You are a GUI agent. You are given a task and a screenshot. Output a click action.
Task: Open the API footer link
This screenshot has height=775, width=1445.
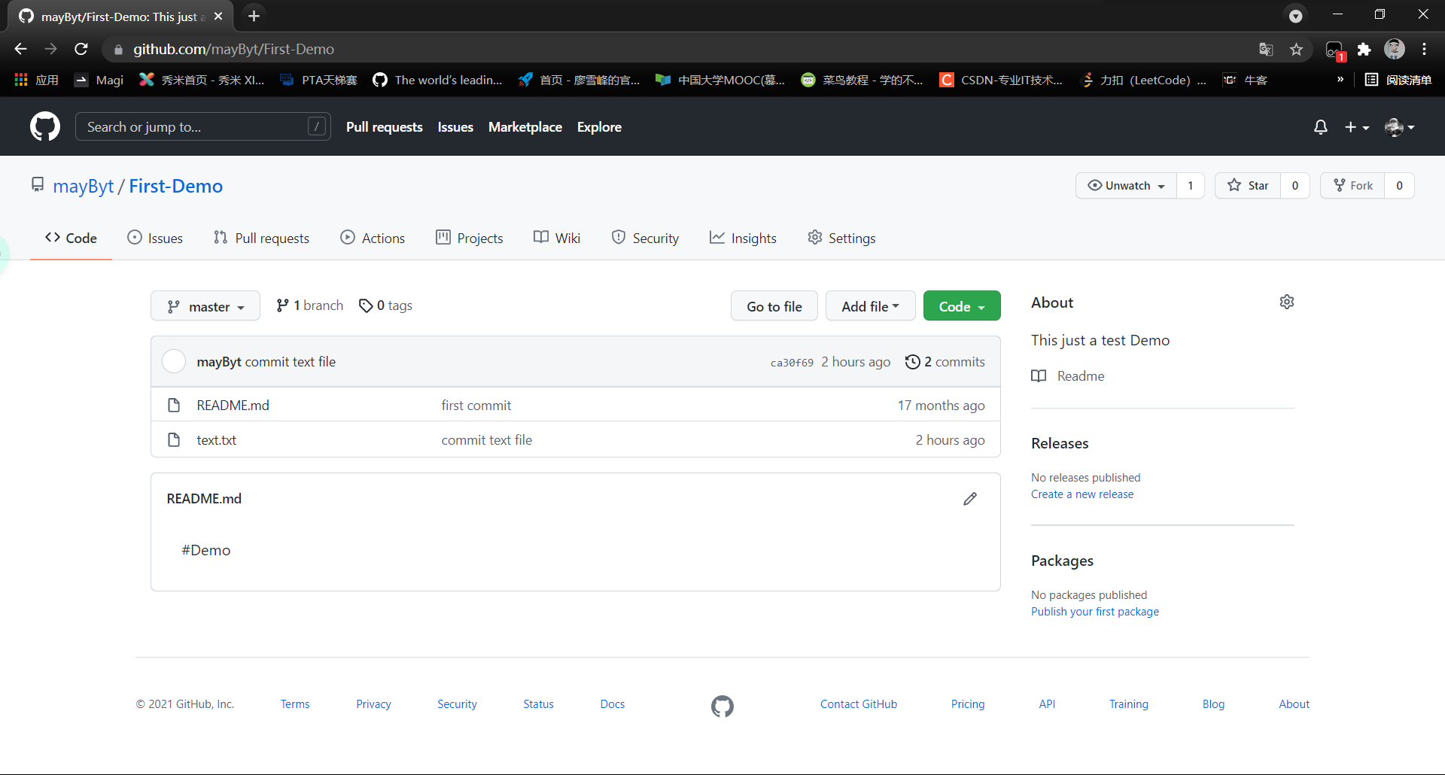point(1047,704)
